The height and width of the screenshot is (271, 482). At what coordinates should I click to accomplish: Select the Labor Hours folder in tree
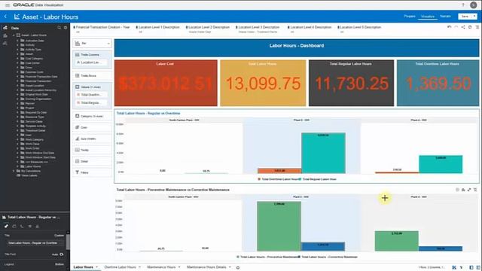tap(33, 166)
